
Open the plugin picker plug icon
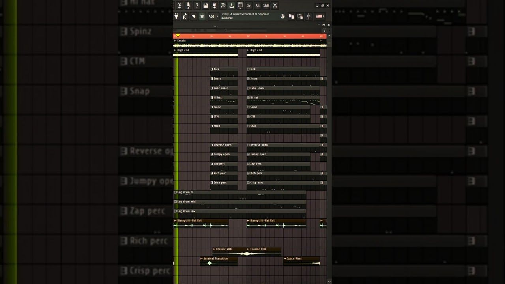(x=176, y=16)
